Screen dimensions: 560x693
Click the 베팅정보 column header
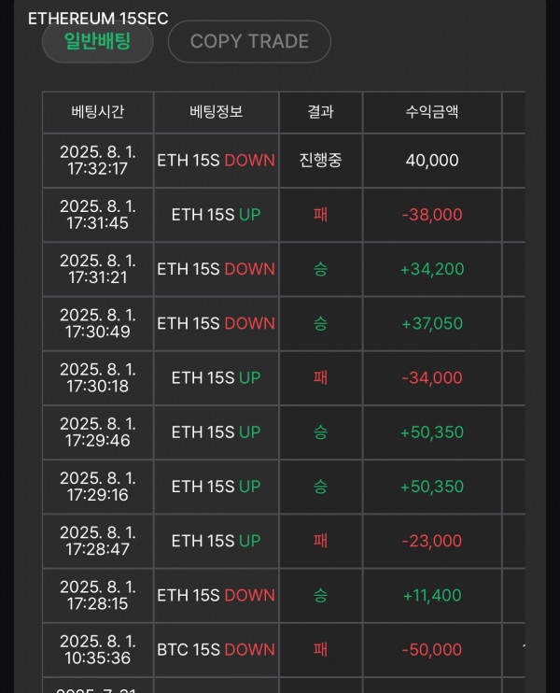pyautogui.click(x=217, y=112)
